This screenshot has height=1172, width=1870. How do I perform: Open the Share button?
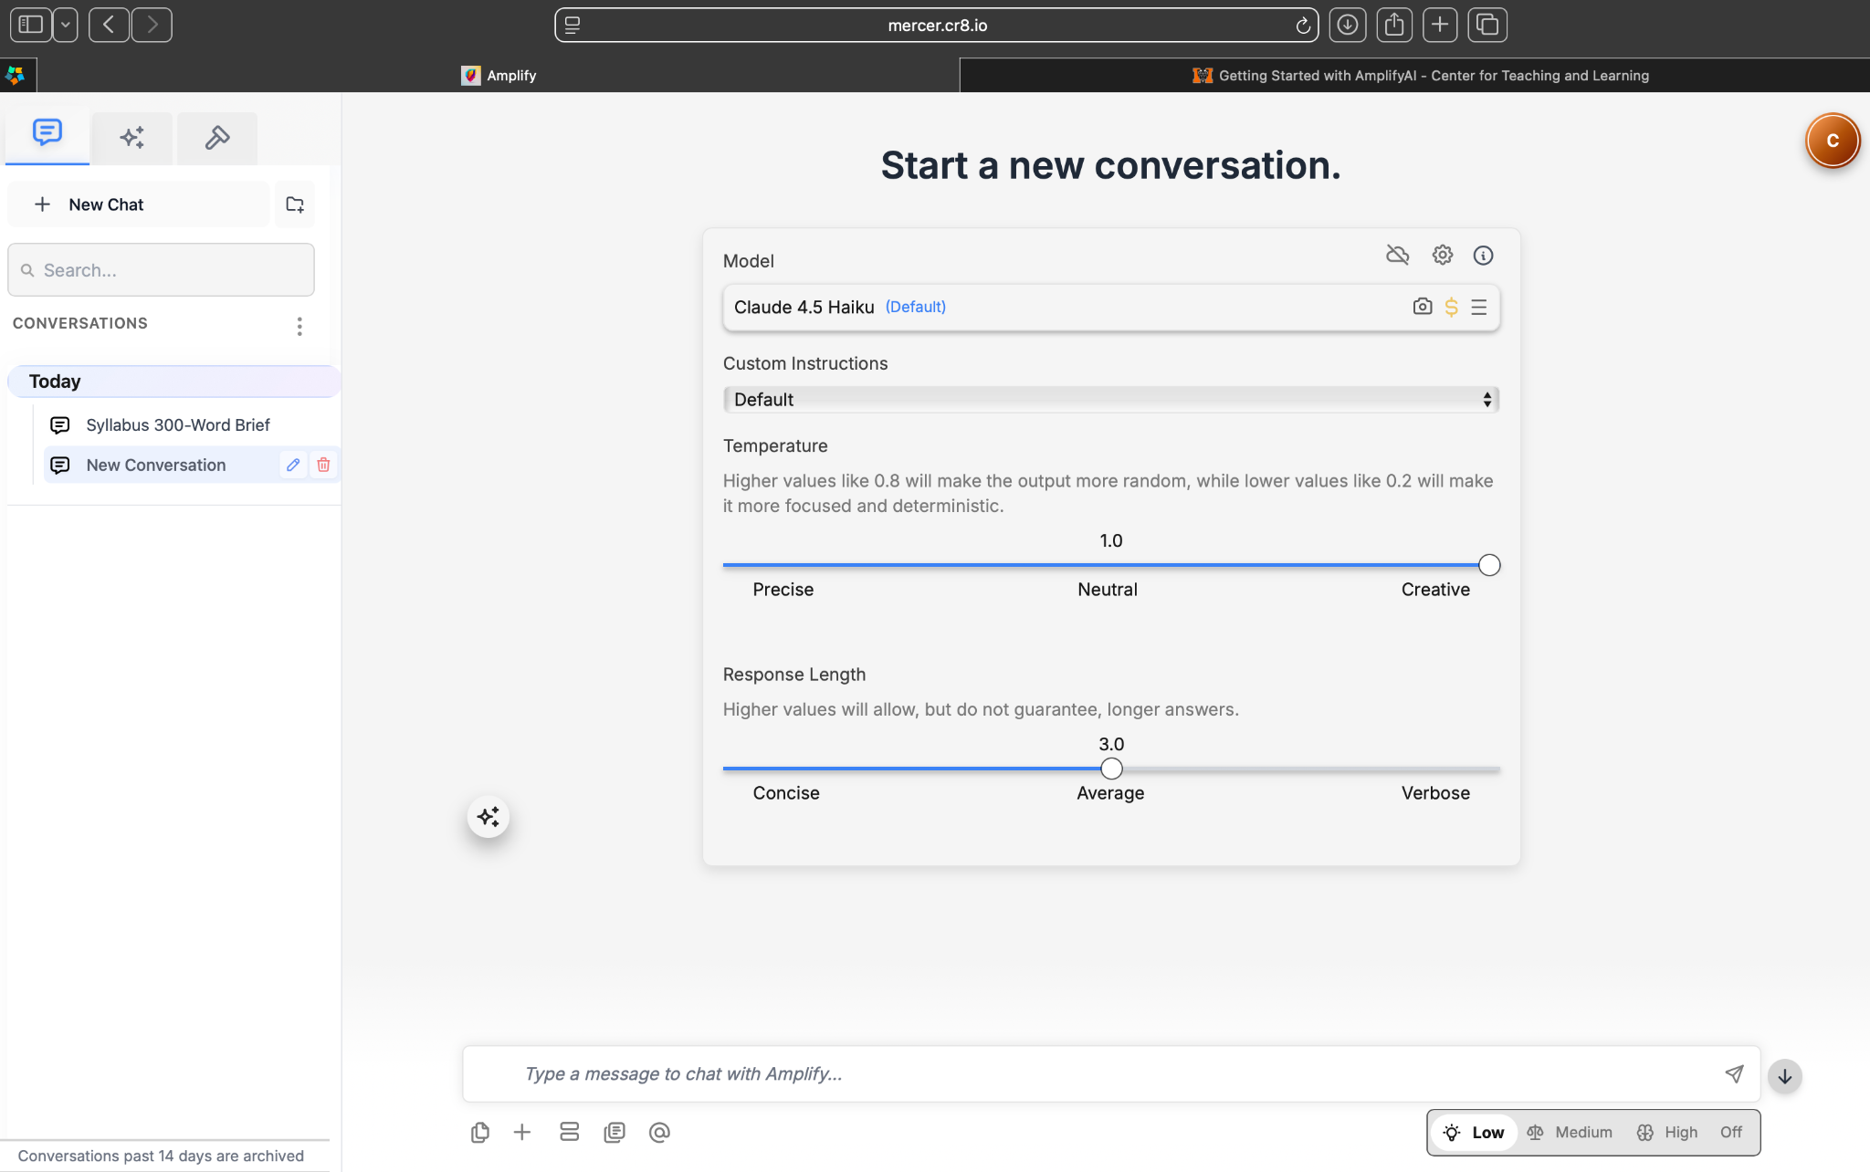click(x=1394, y=25)
